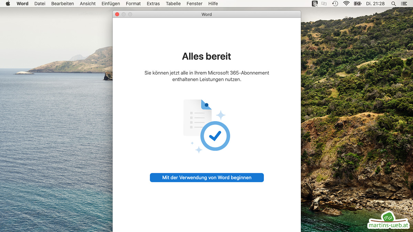Viewport: 413px width, 232px height.
Task: Open Time Machine menu bar icon
Action: click(335, 3)
